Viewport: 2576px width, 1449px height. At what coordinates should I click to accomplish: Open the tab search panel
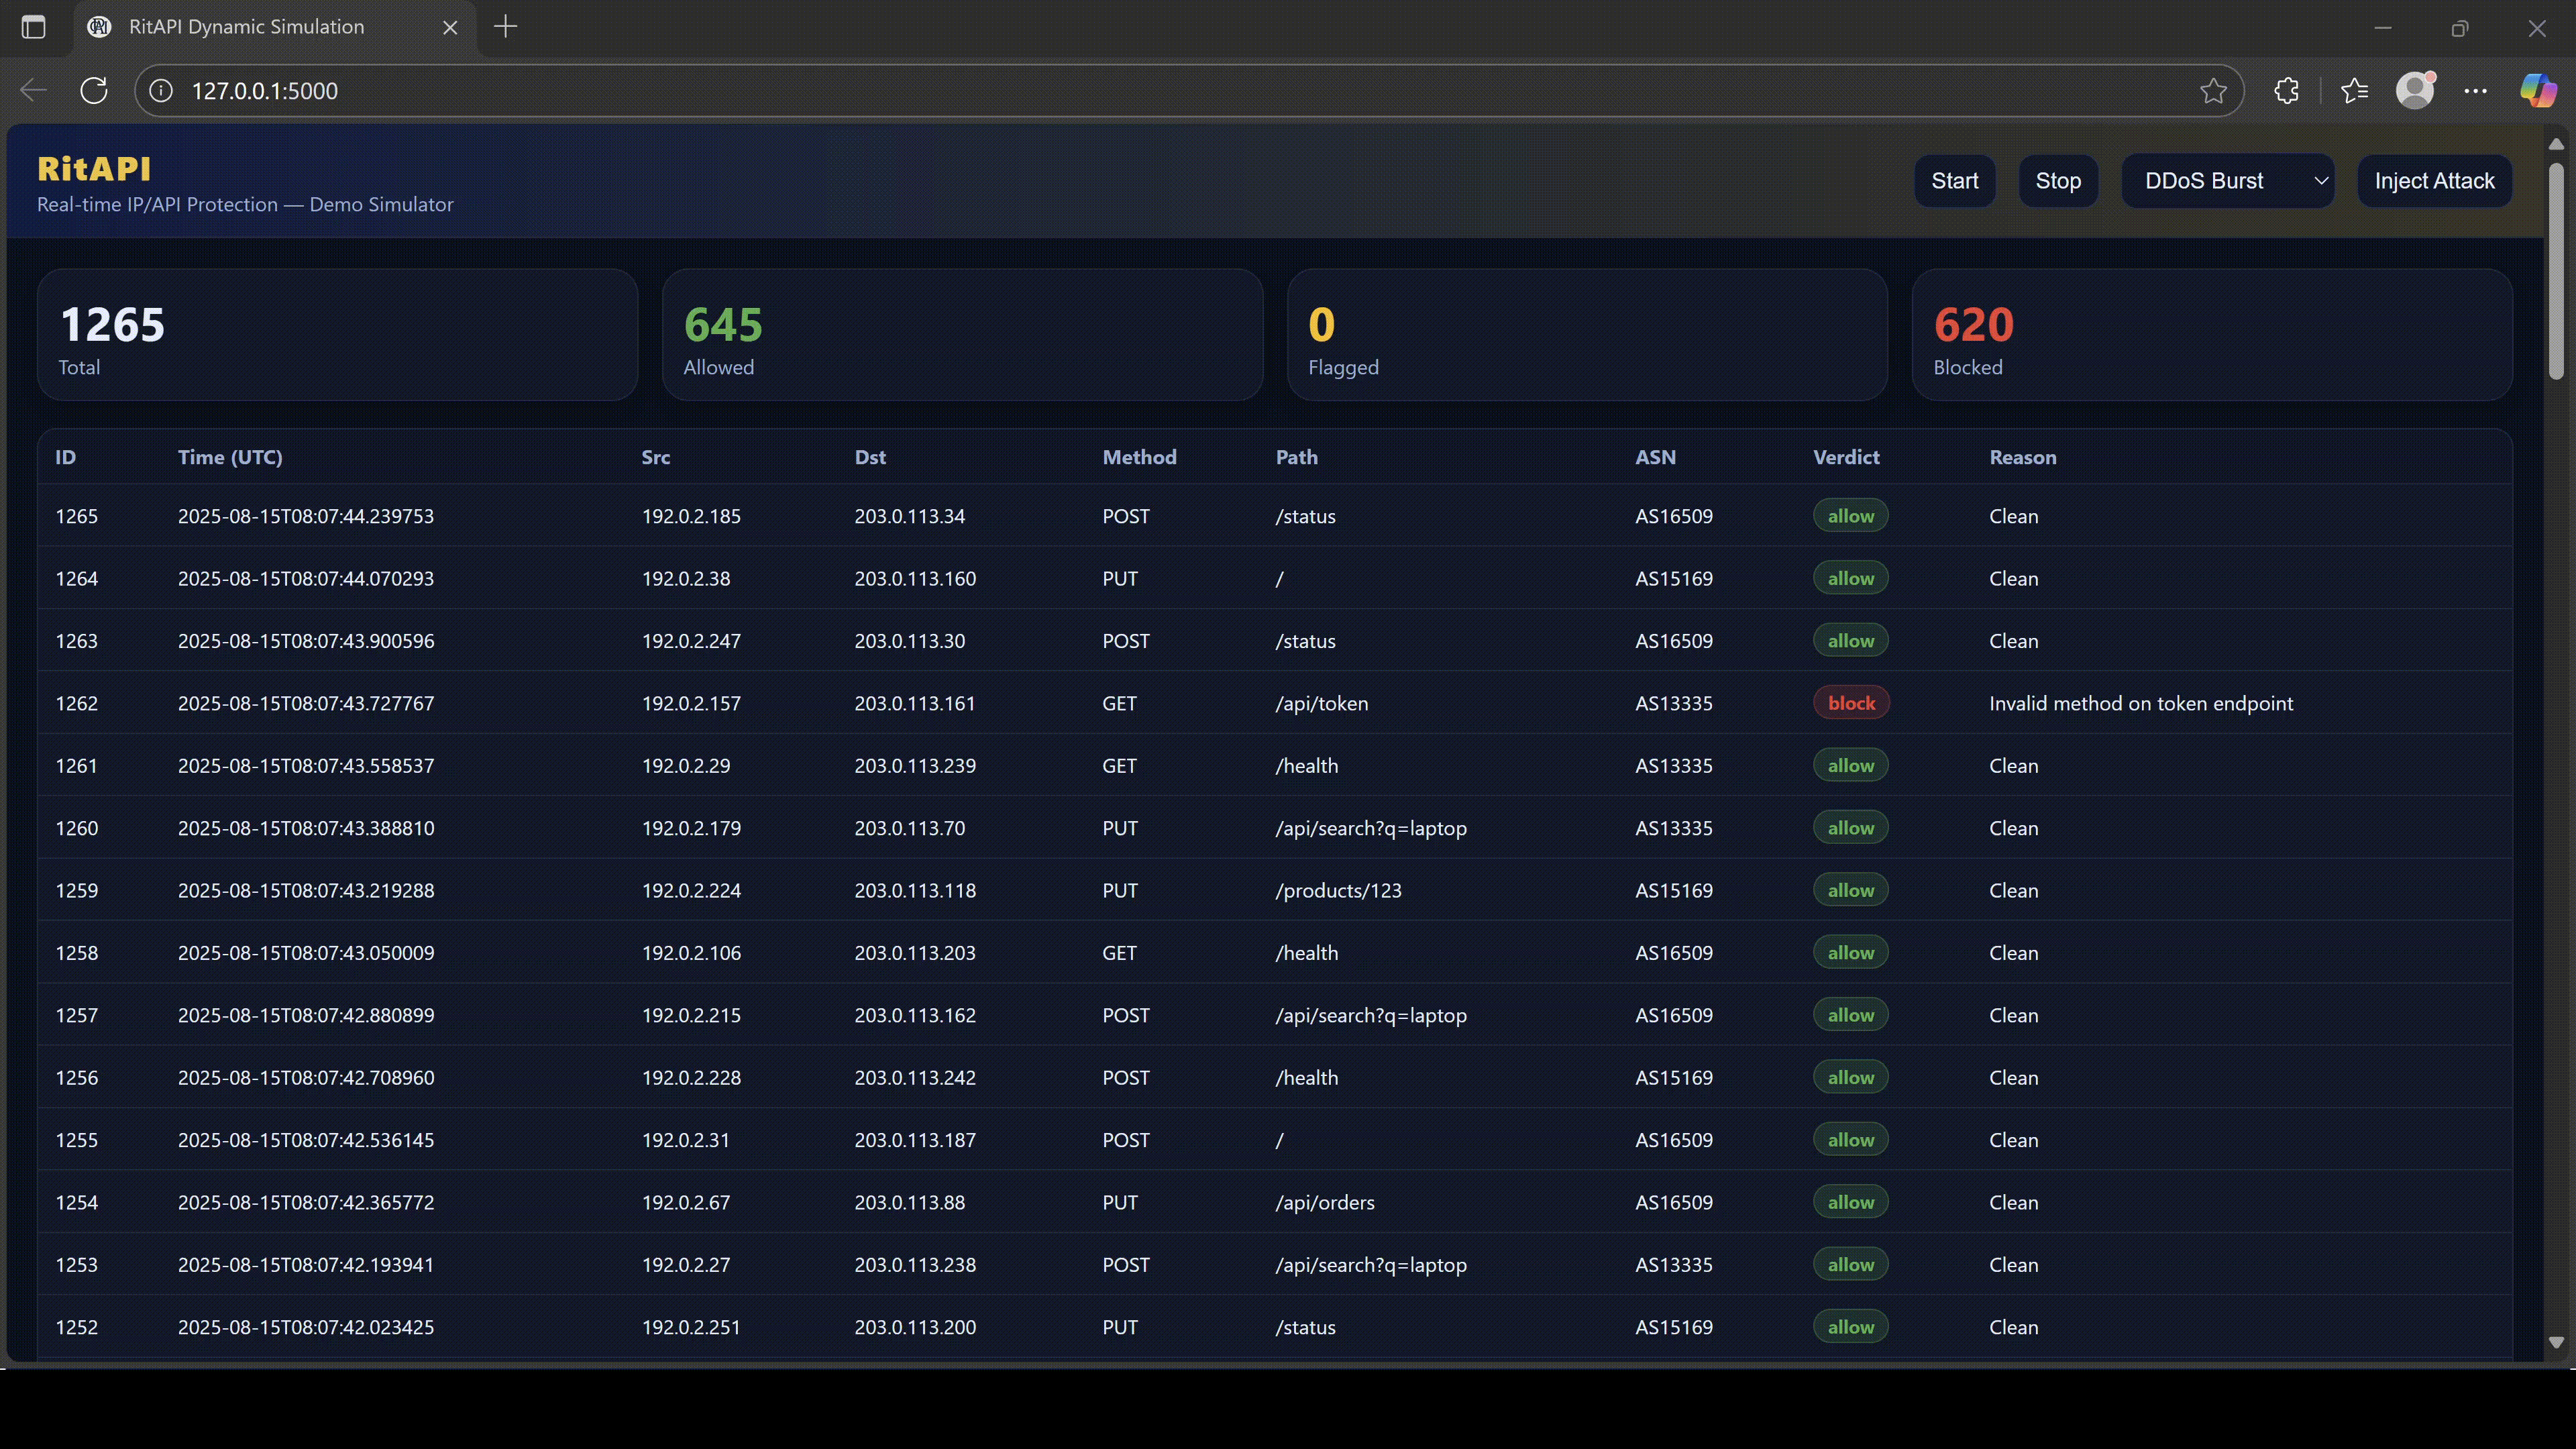coord(33,27)
